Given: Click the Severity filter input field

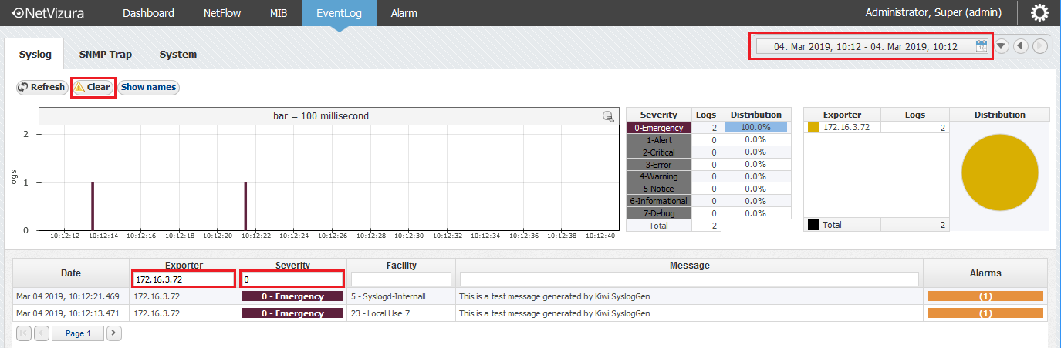Looking at the screenshot, I should tap(292, 279).
